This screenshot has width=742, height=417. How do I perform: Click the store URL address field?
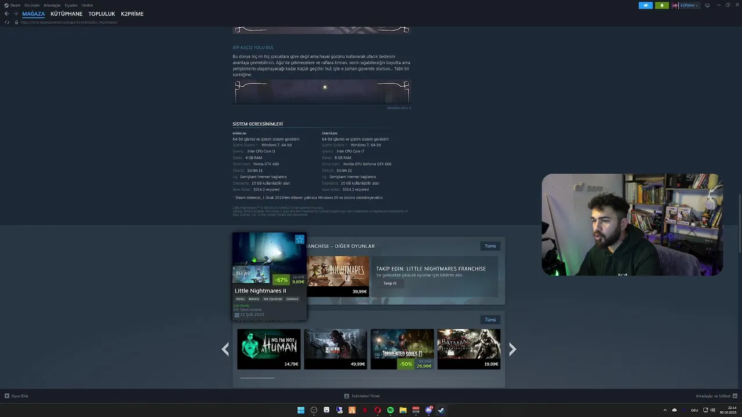[x=70, y=22]
